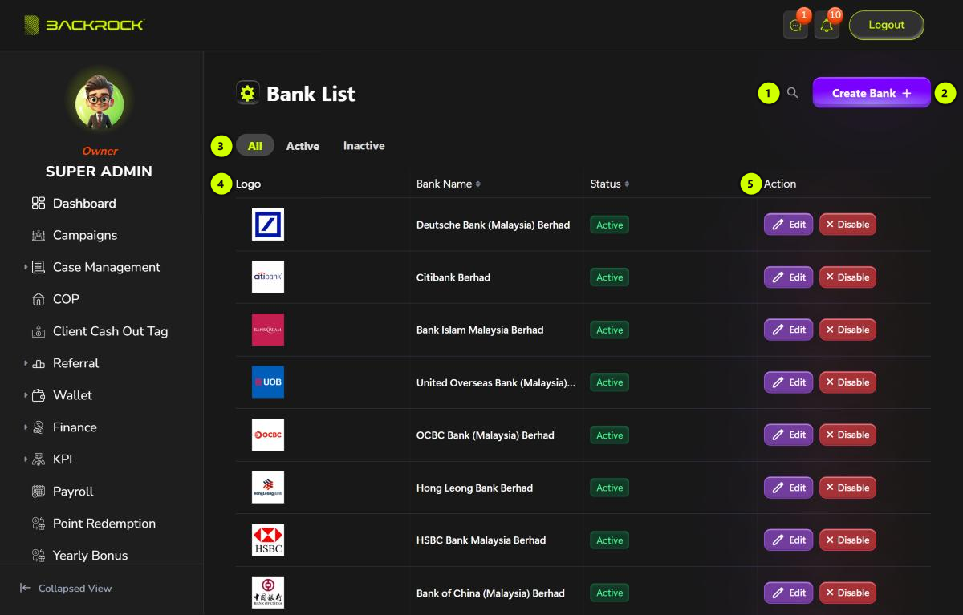Screen dimensions: 963x615
Task: Click the HSBC logo thumbnail
Action: point(268,540)
